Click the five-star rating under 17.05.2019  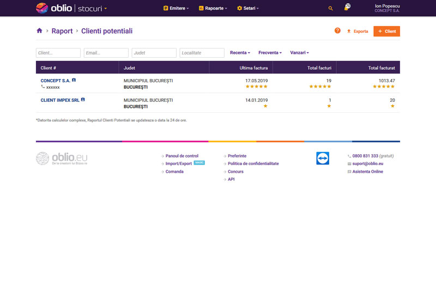point(256,87)
